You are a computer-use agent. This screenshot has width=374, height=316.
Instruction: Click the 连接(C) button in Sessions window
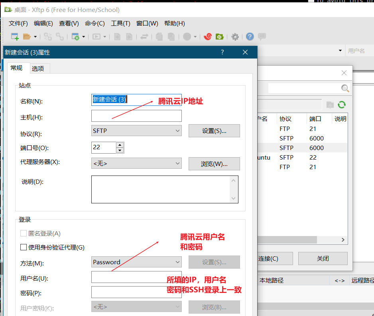tap(275, 259)
